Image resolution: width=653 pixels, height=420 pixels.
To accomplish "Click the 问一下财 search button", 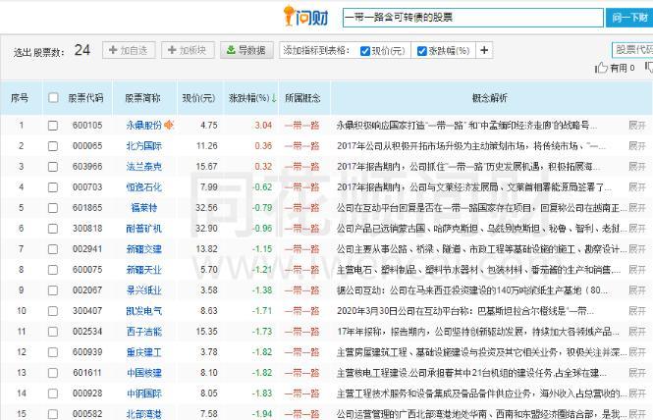I will [629, 17].
